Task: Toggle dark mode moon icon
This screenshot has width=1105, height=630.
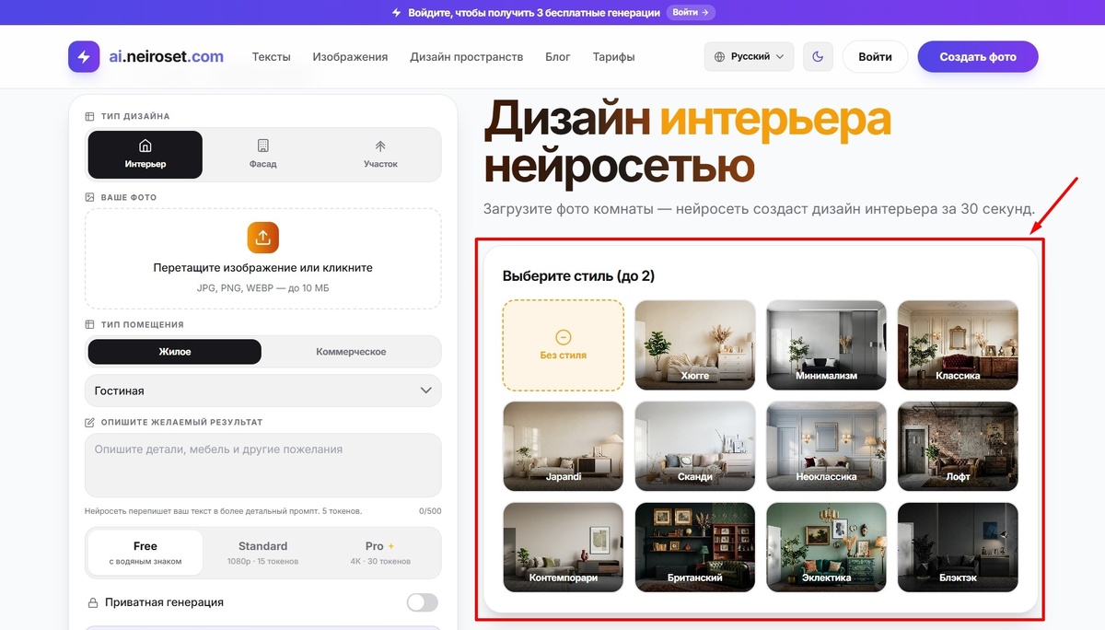Action: click(x=818, y=56)
